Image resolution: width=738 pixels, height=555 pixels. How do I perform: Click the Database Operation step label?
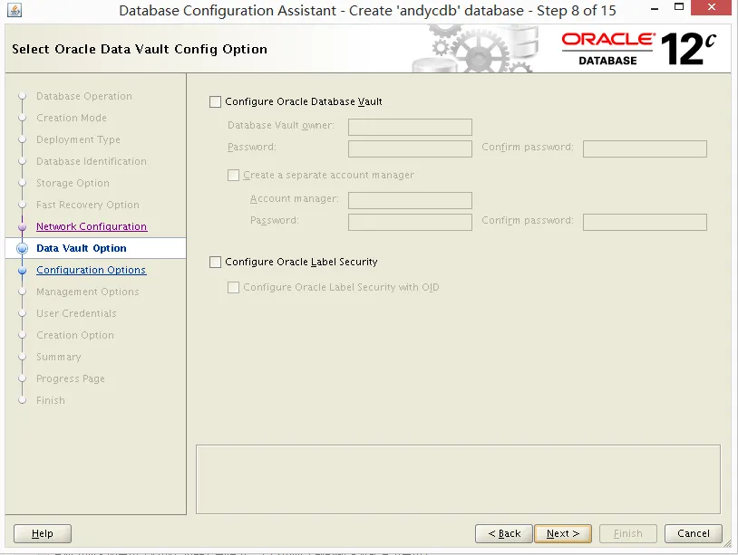point(84,96)
